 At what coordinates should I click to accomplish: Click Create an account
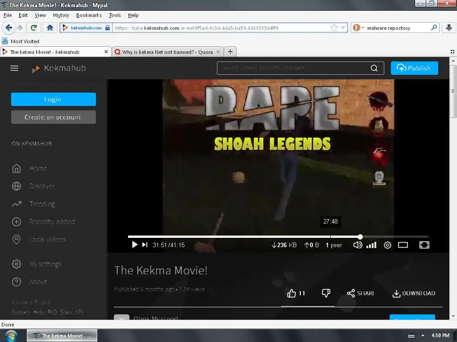click(54, 117)
